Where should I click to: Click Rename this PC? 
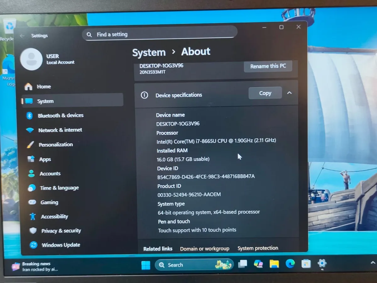click(268, 66)
